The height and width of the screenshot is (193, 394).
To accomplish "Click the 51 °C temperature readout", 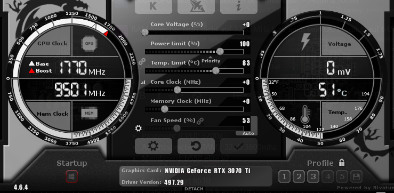I will tap(333, 90).
